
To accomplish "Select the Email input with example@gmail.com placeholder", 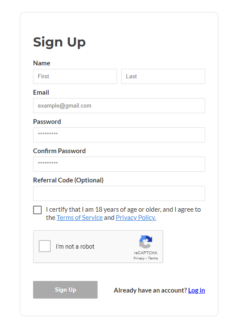I will tap(119, 105).
